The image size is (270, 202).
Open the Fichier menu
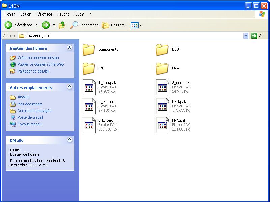10,14
